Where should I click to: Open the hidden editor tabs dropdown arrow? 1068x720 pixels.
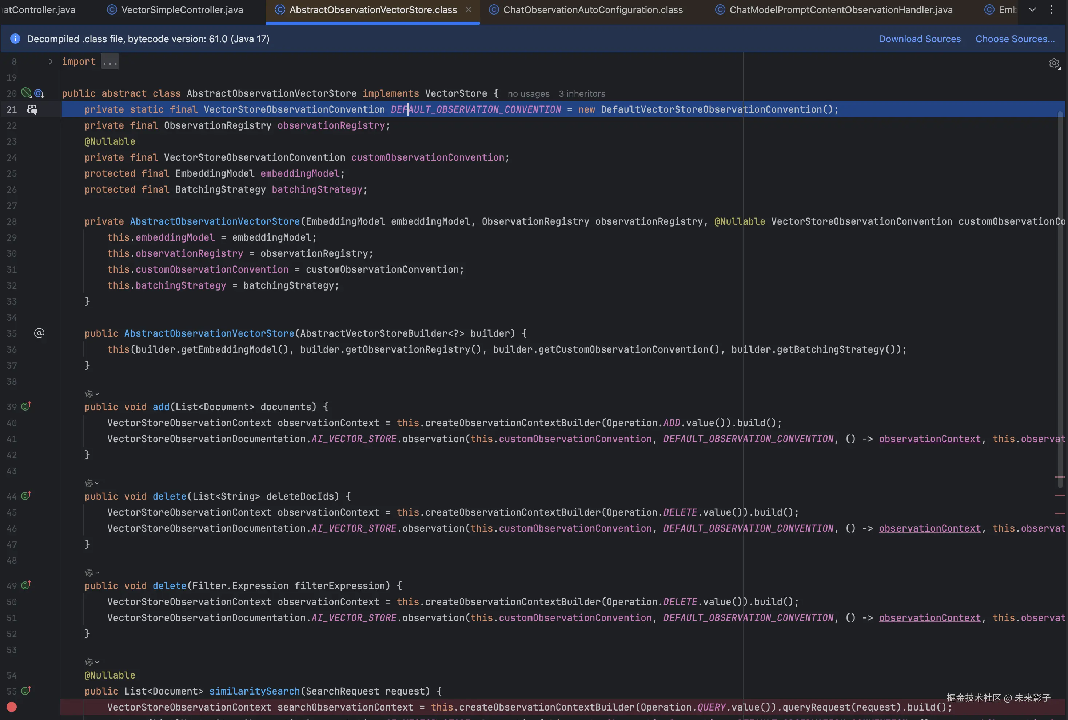point(1032,10)
